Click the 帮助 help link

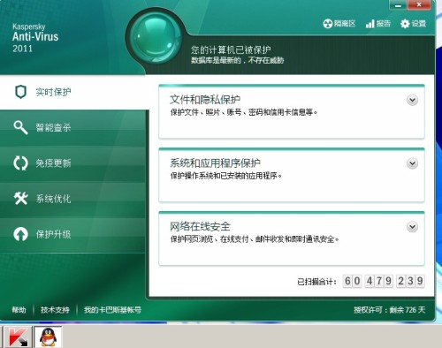coord(19,310)
